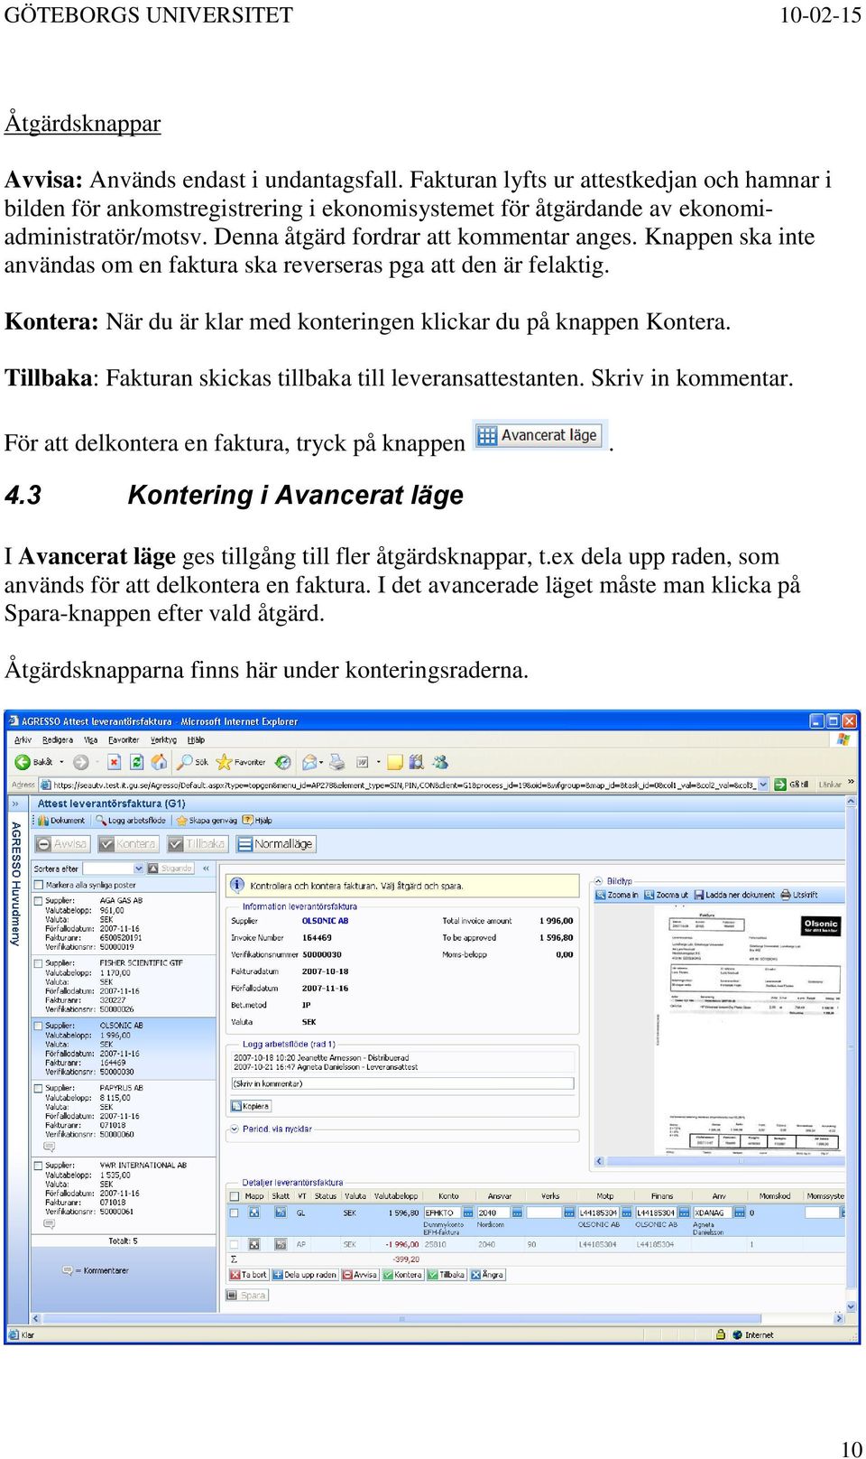Open Hjälp in Agresso toolbar
The height and width of the screenshot is (1459, 866).
[257, 821]
